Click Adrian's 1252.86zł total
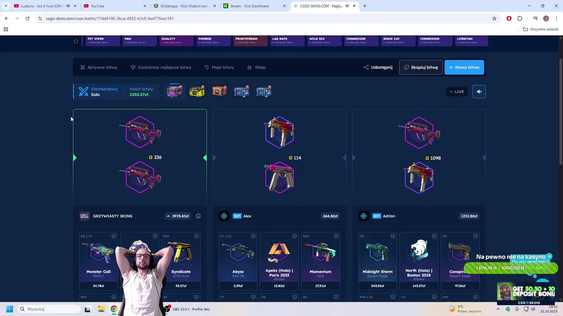 [469, 216]
